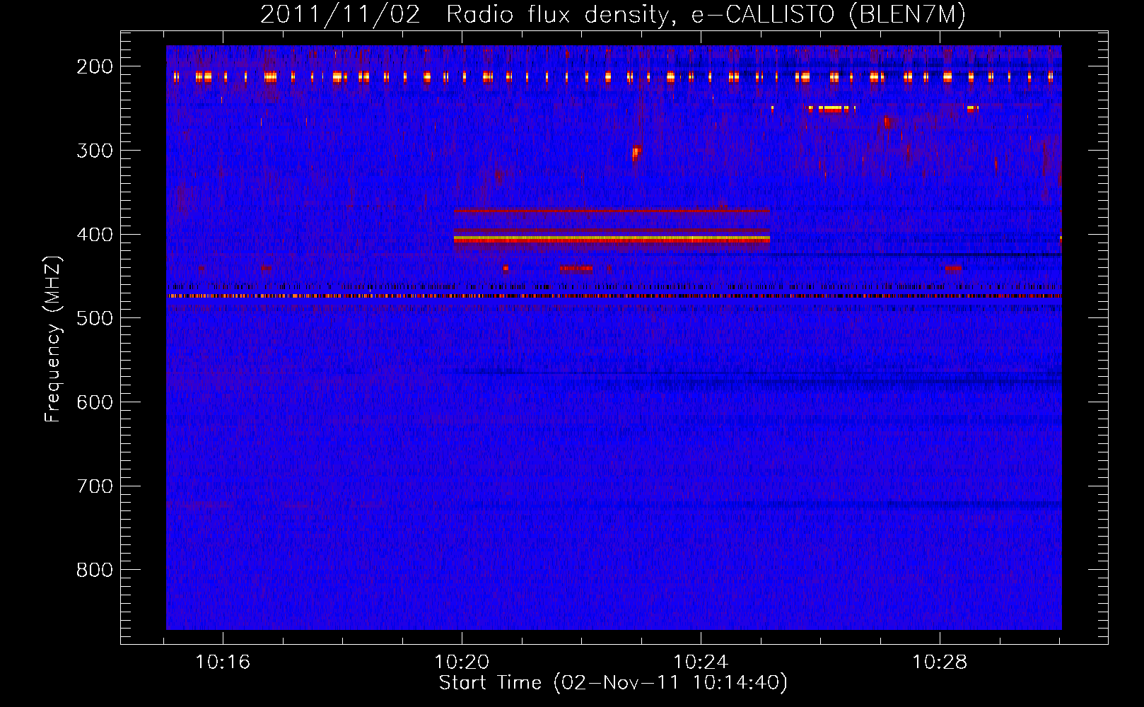Click the 10:24 time tick label
Viewport: 1144px width, 707px height.
coord(701,662)
